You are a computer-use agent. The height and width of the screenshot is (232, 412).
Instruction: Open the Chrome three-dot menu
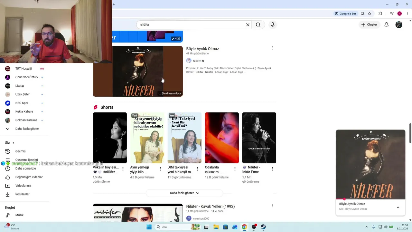(407, 14)
